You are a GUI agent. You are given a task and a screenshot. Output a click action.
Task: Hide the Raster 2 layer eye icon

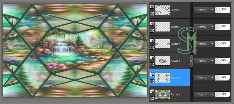click(x=152, y=14)
